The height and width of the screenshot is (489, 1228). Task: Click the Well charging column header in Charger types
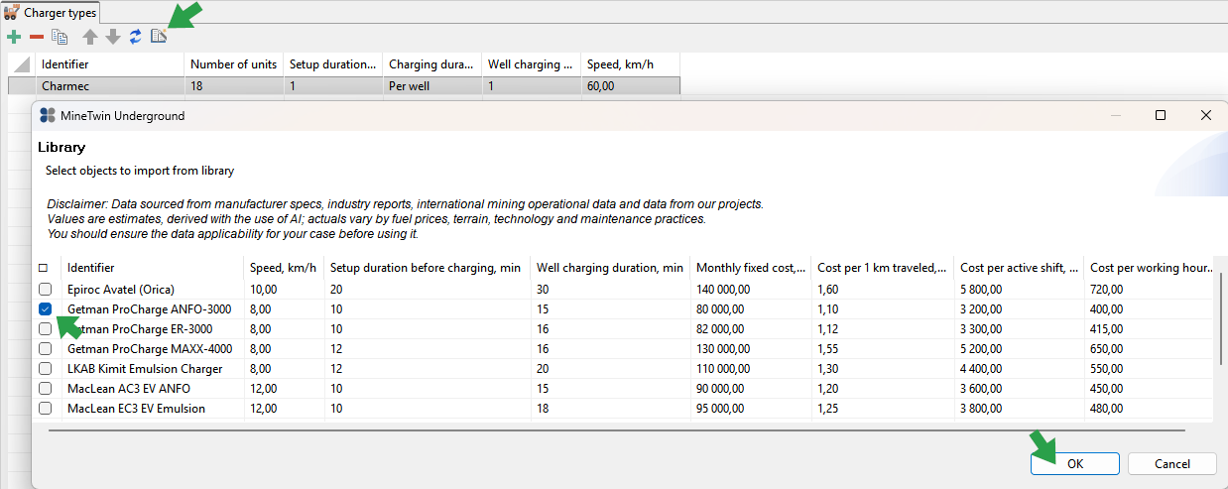click(x=532, y=64)
